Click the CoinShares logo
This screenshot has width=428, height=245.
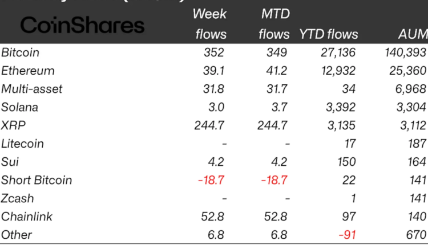click(x=82, y=26)
